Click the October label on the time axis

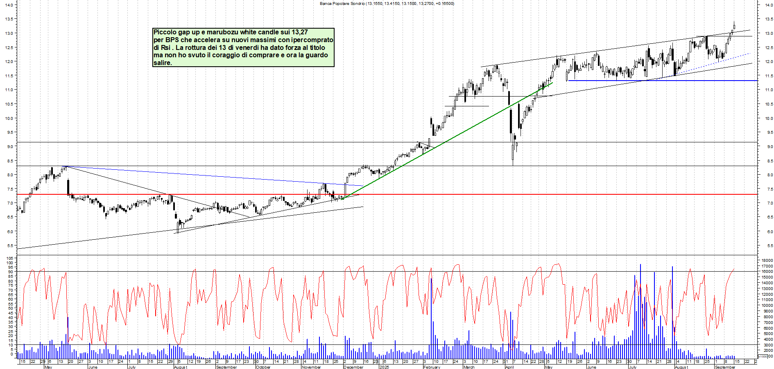coord(263,367)
